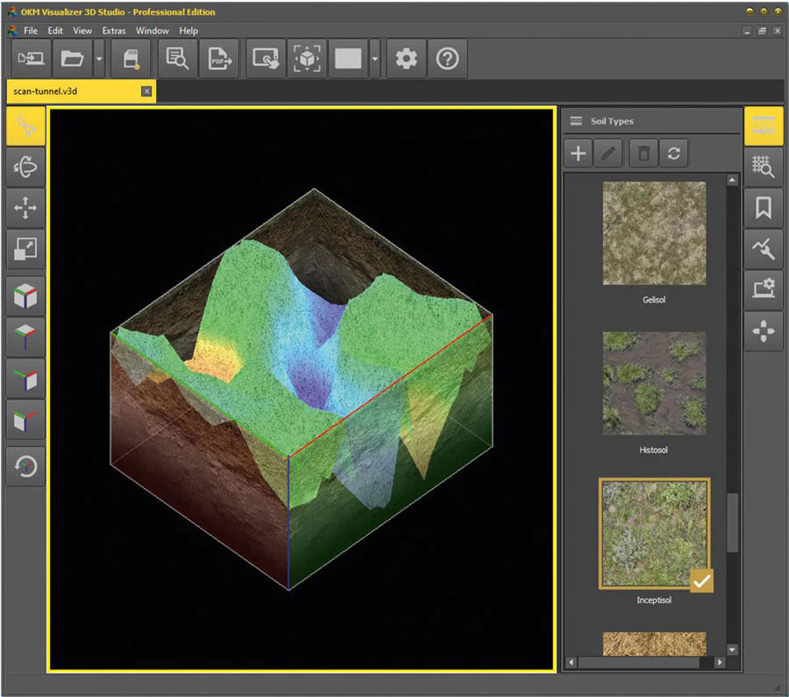Screen dimensions: 789x697
Task: Refresh the soil types list
Action: 674,153
